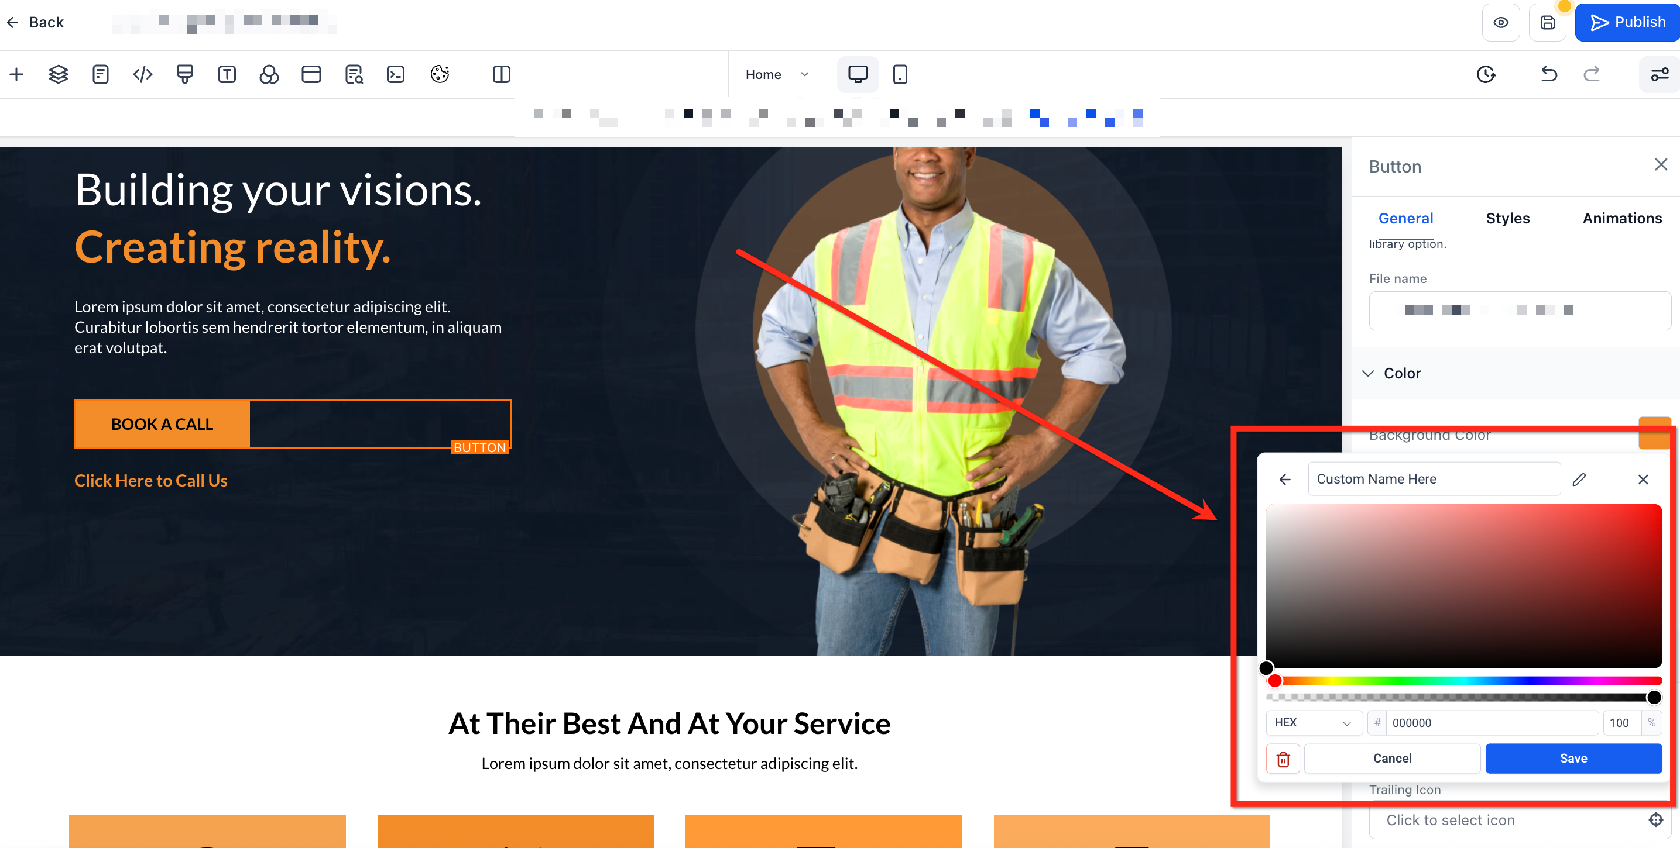Image resolution: width=1680 pixels, height=848 pixels.
Task: Open the cookie consent settings icon
Action: click(440, 74)
